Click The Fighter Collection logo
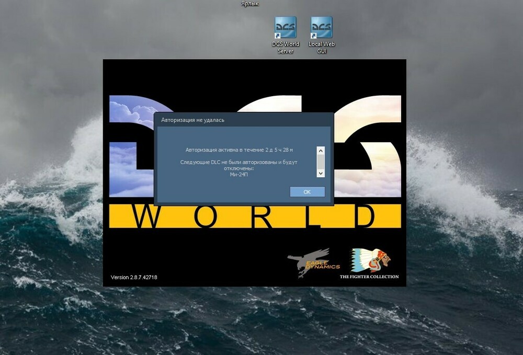The image size is (523, 355). 369,264
